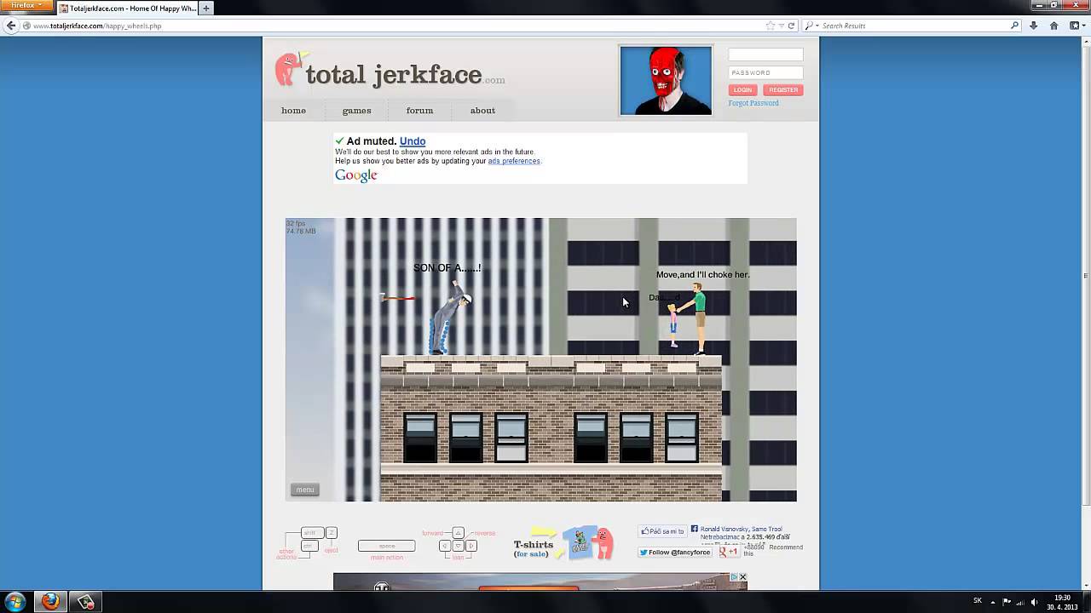This screenshot has width=1091, height=613.
Task: Click the Search Results search box
Action: click(912, 26)
